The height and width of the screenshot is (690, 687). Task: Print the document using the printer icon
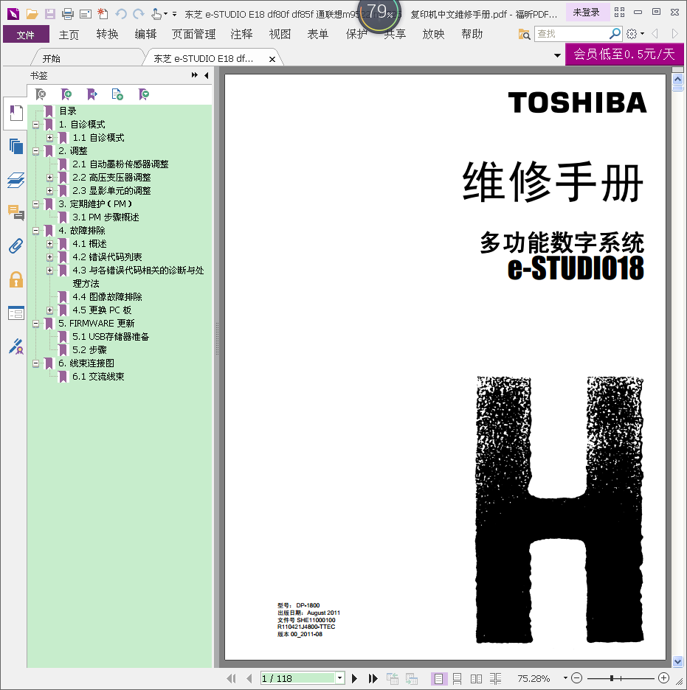pyautogui.click(x=68, y=14)
